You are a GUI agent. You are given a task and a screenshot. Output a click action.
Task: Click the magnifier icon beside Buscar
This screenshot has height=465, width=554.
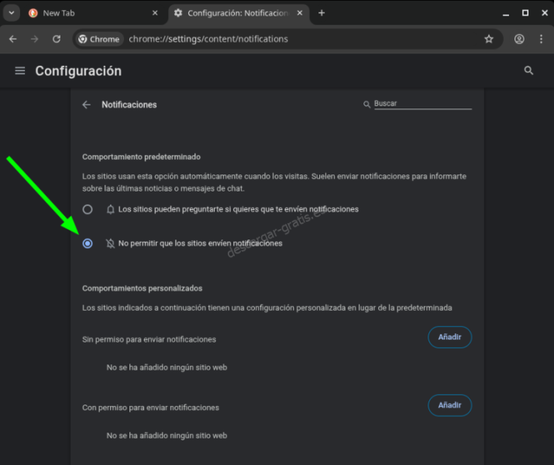[366, 104]
